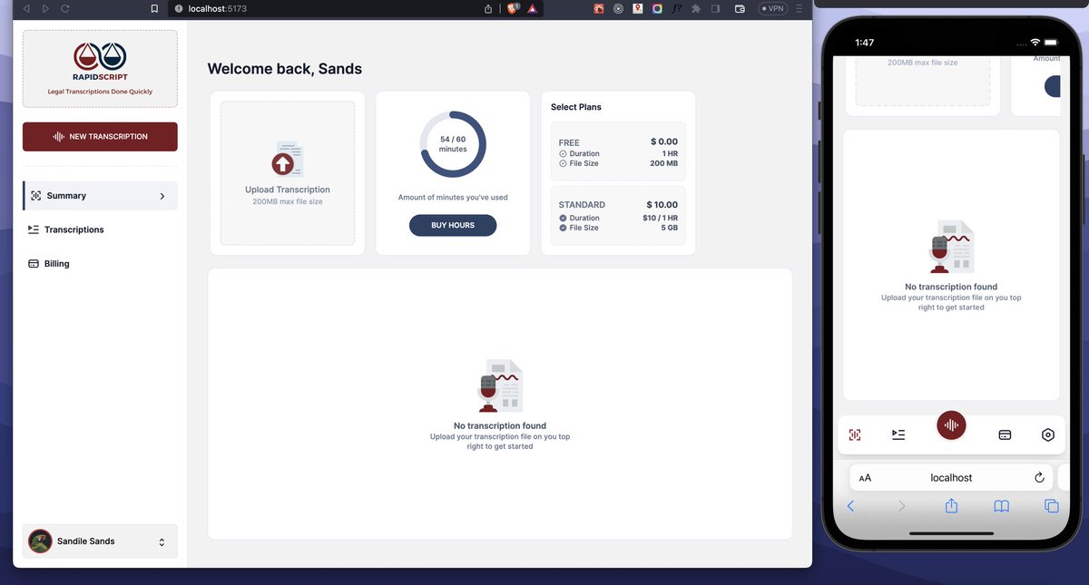The image size is (1089, 585).
Task: Tap the Billing card icon in phone nav
Action: tap(1005, 434)
